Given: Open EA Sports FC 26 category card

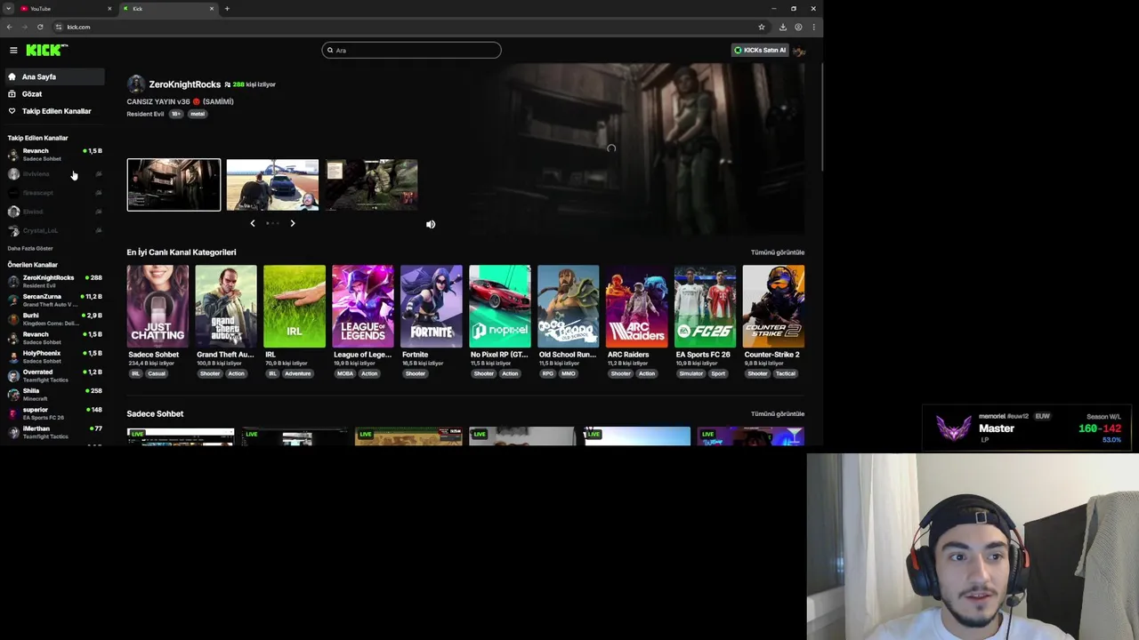Looking at the screenshot, I should pos(706,306).
